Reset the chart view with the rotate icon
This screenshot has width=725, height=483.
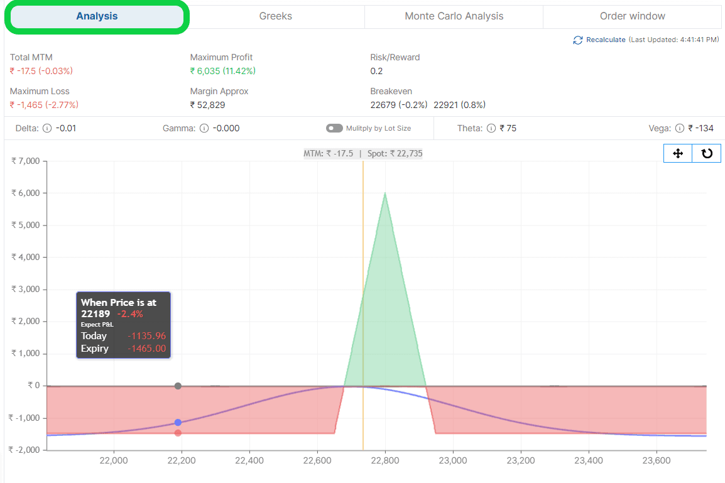tap(707, 153)
